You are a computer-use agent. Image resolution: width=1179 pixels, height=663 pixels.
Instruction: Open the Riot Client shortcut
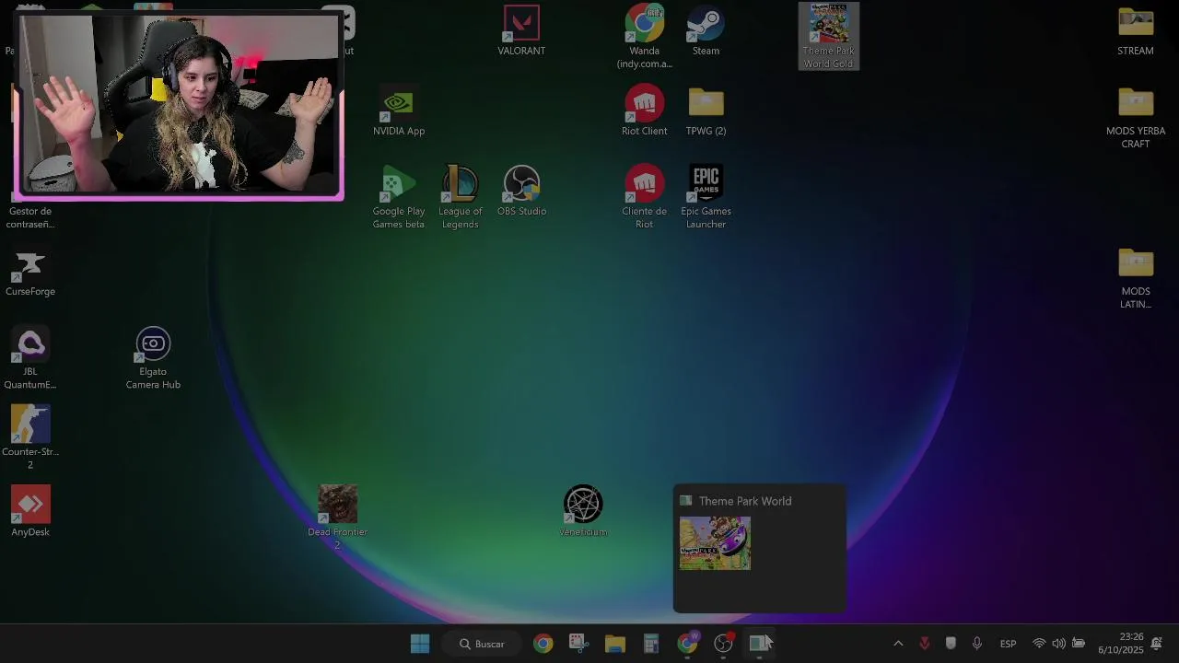pyautogui.click(x=645, y=110)
